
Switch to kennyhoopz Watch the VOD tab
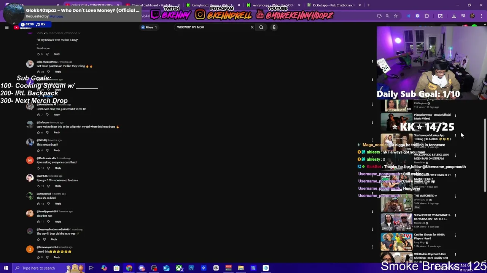[x=273, y=5]
